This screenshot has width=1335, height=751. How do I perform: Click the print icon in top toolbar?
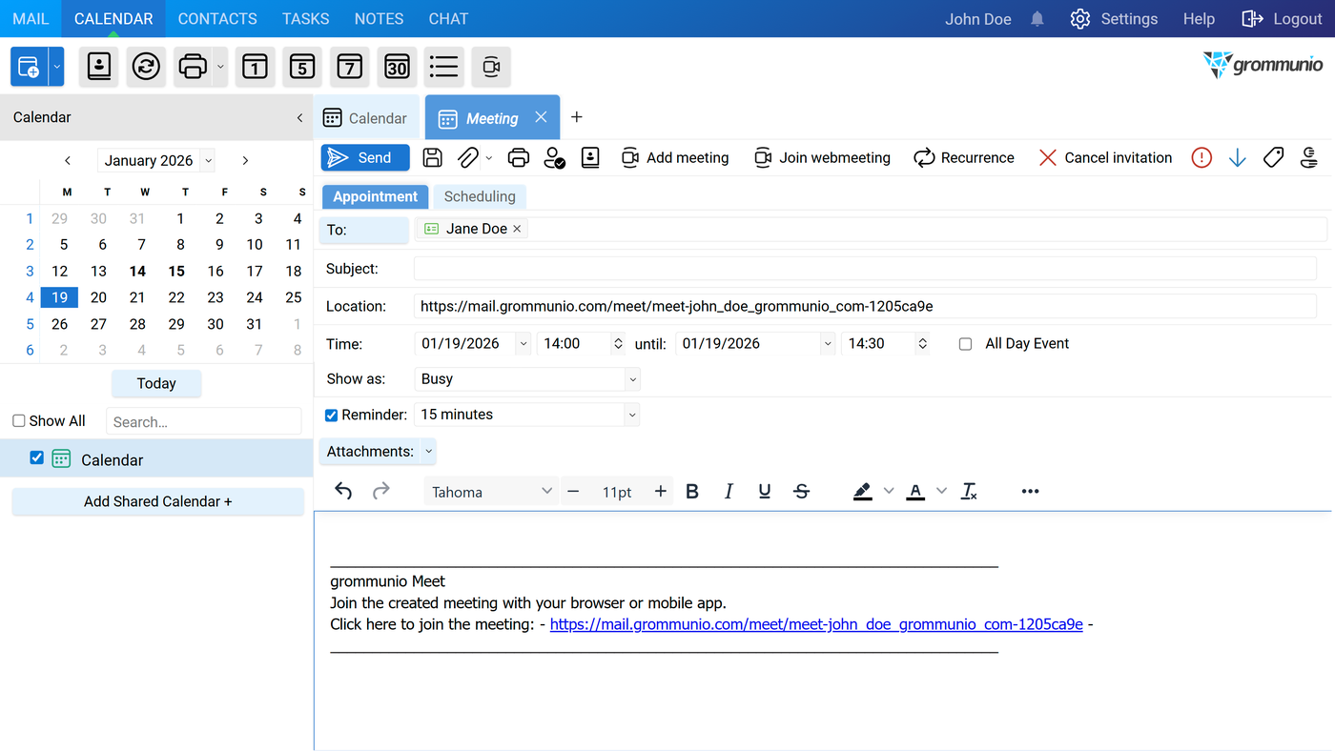pyautogui.click(x=193, y=67)
